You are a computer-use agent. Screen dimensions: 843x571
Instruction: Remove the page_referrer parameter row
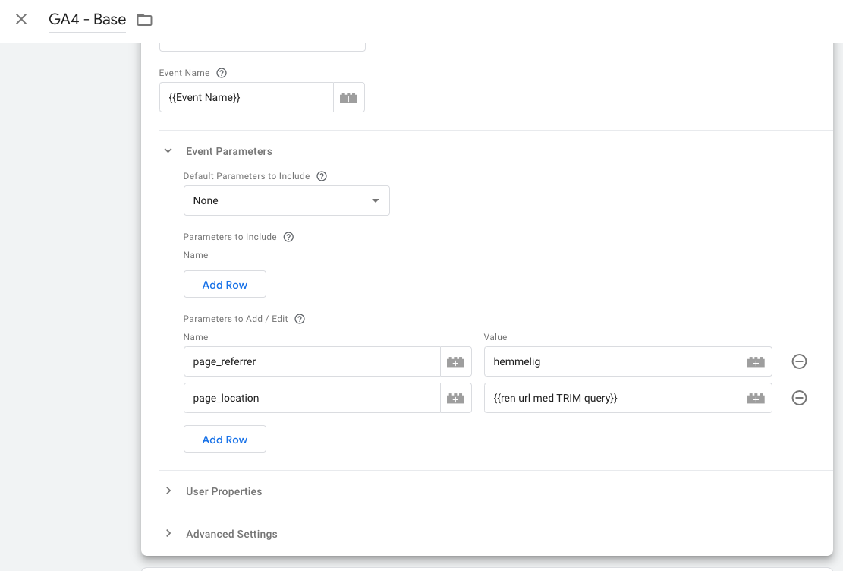pyautogui.click(x=799, y=361)
